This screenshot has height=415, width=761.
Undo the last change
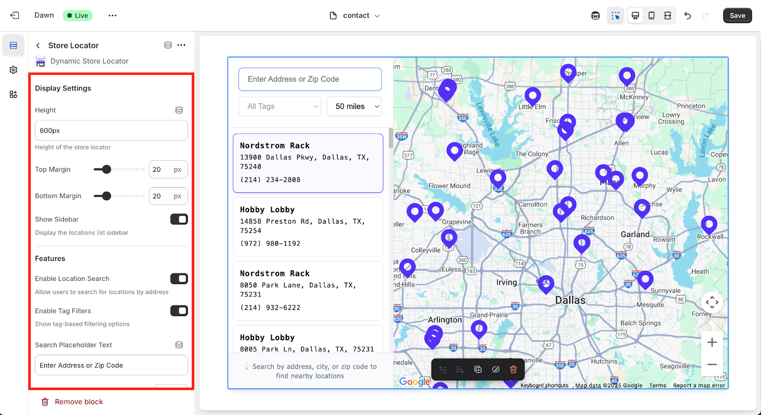pyautogui.click(x=688, y=15)
